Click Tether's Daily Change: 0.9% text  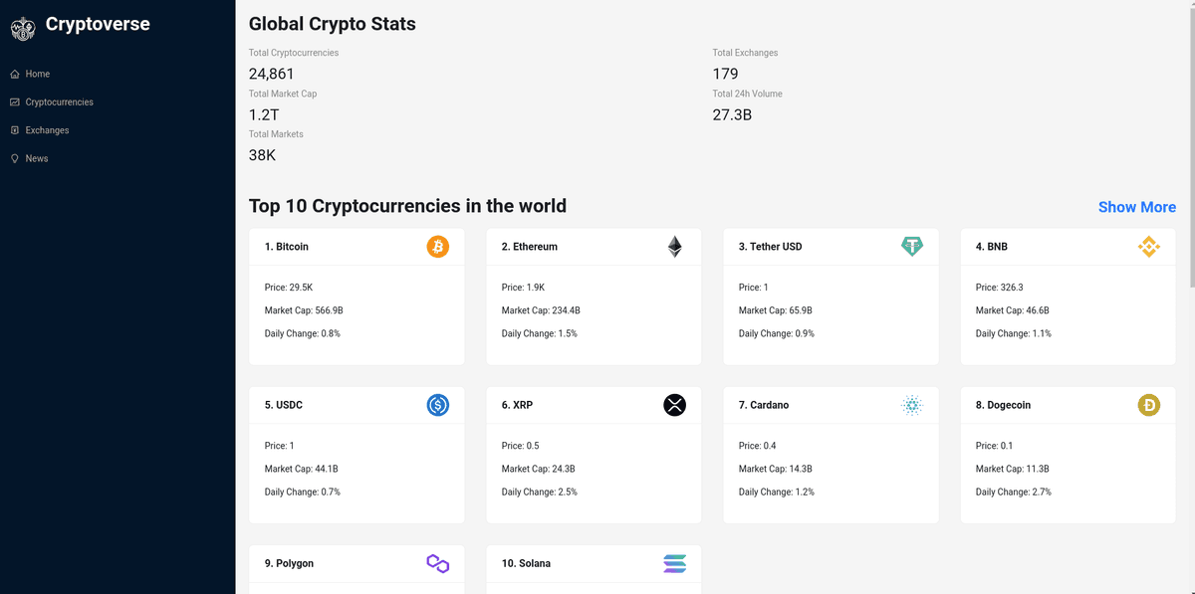pos(777,333)
